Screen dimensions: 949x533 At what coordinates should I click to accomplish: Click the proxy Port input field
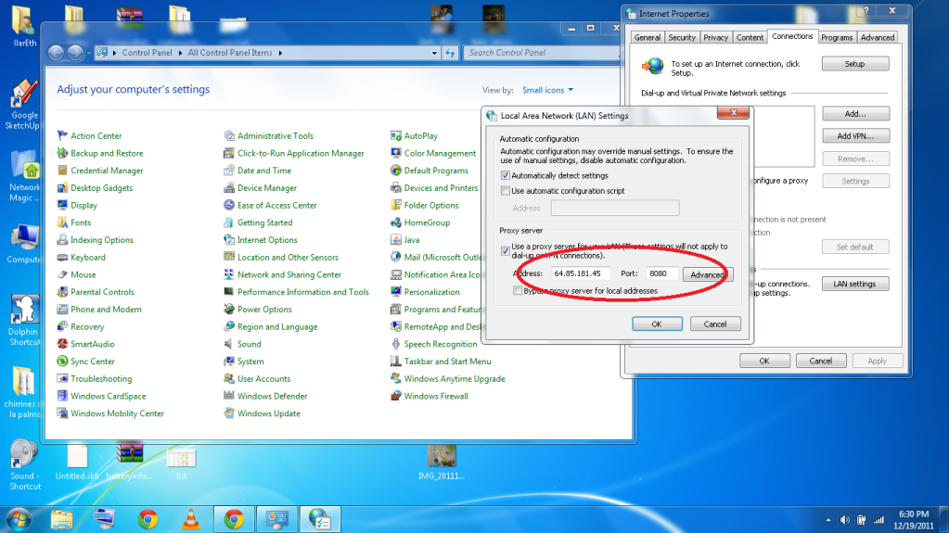(x=661, y=273)
